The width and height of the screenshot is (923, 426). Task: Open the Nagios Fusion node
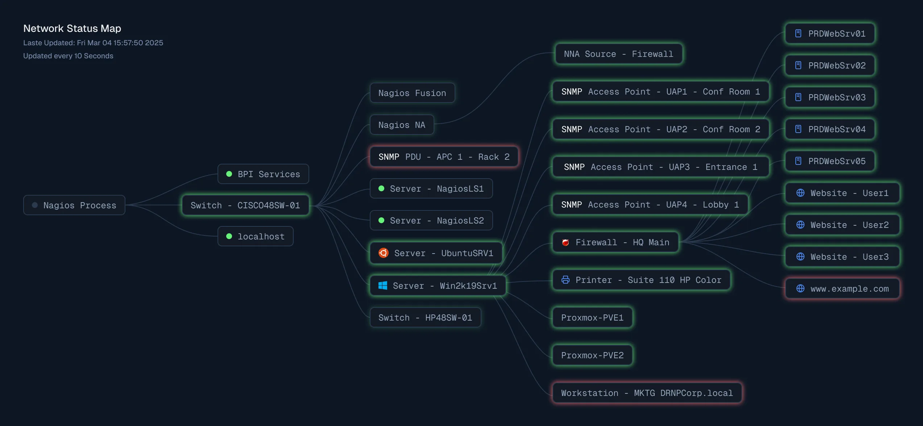(x=412, y=93)
